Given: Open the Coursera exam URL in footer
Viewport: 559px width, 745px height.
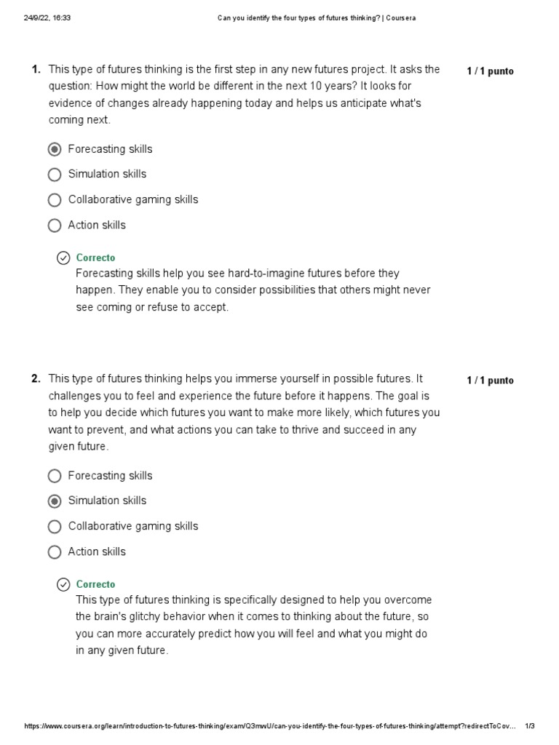Looking at the screenshot, I should pos(271,726).
